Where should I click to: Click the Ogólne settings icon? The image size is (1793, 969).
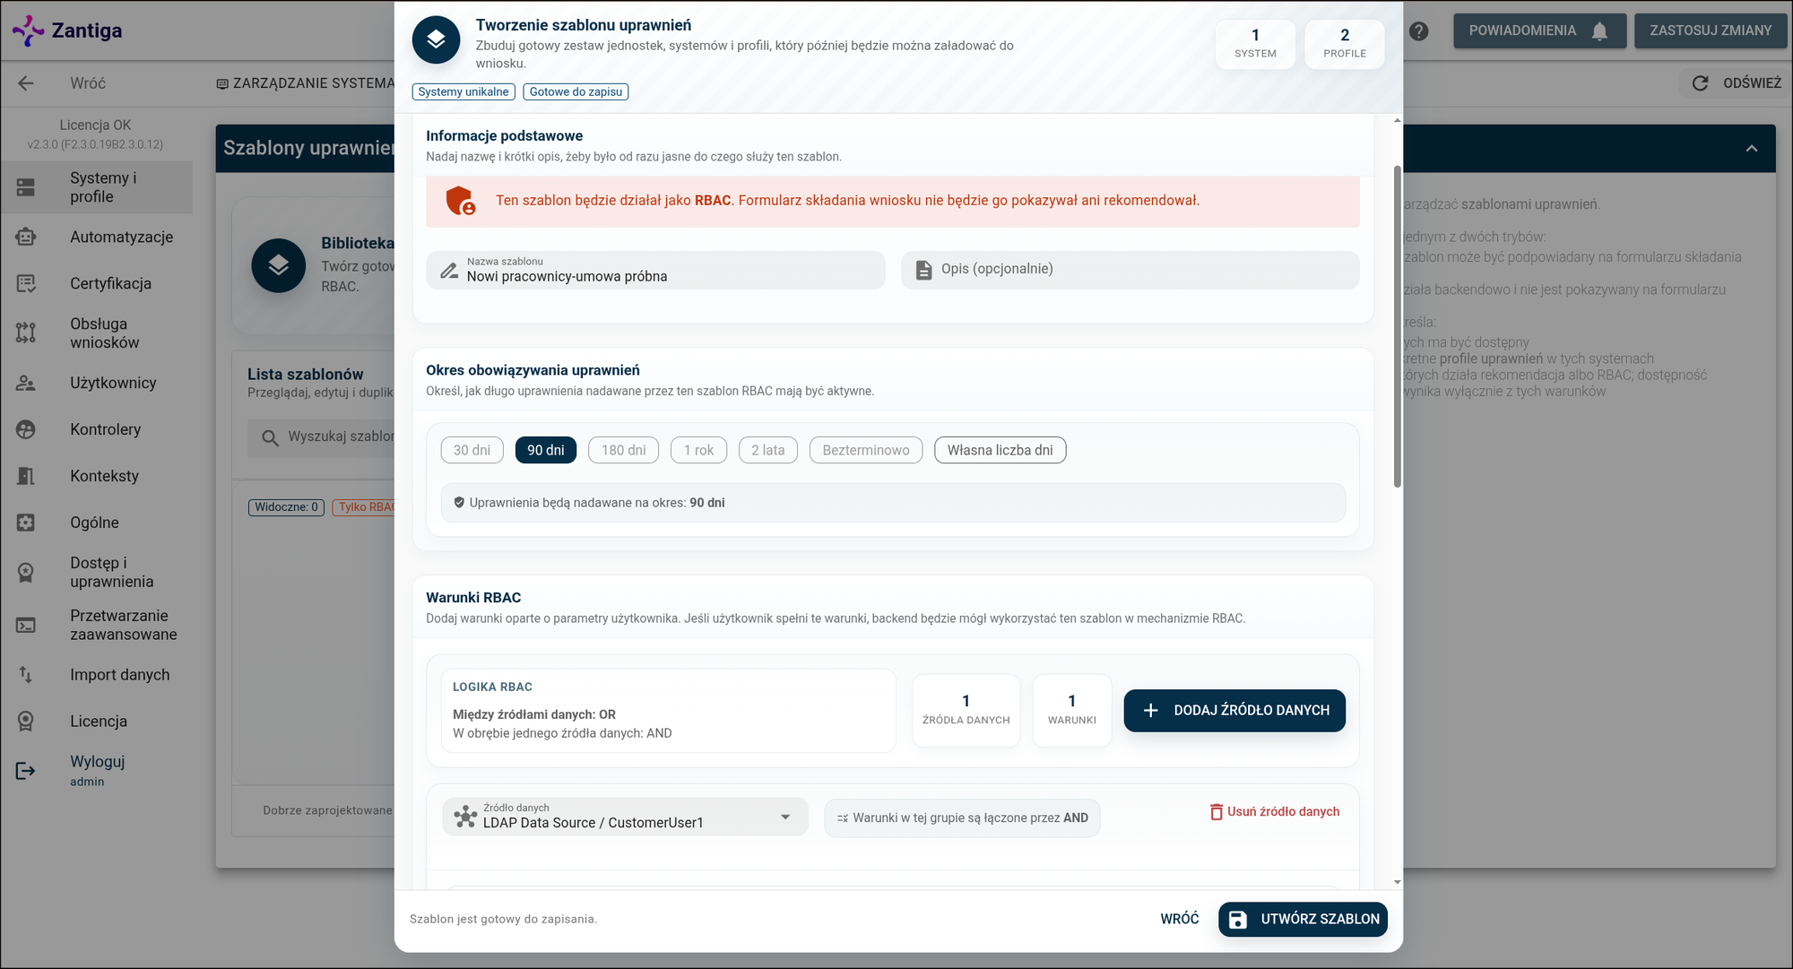click(26, 523)
